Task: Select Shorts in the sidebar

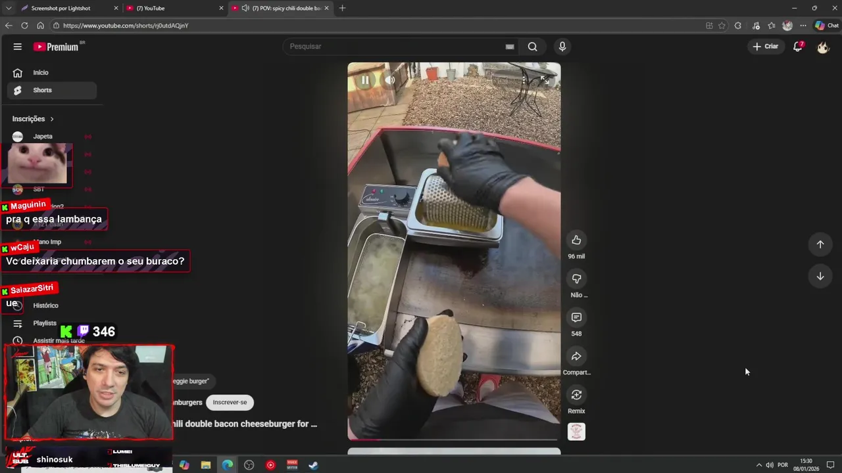Action: click(52, 90)
